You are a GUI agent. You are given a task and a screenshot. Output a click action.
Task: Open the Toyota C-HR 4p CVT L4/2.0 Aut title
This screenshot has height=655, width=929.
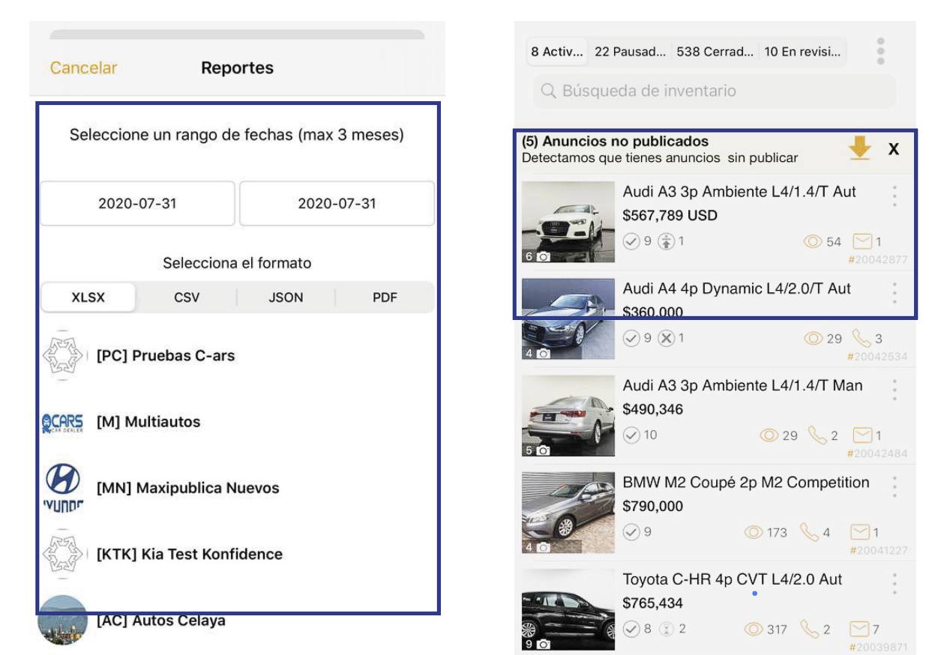pos(733,579)
